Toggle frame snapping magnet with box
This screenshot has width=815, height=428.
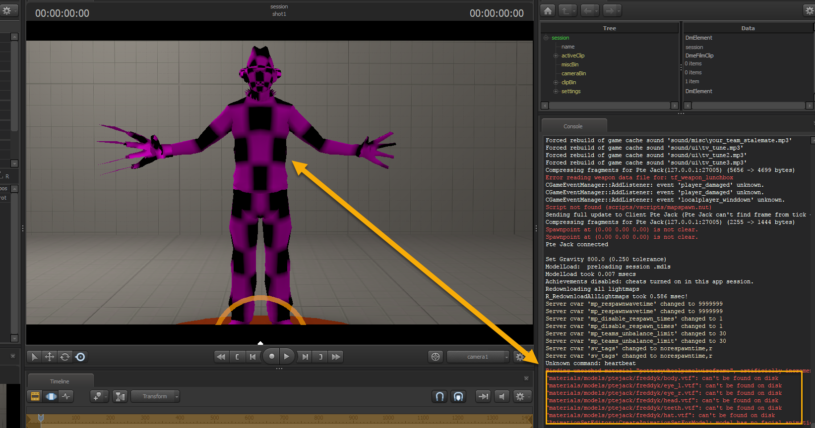458,396
